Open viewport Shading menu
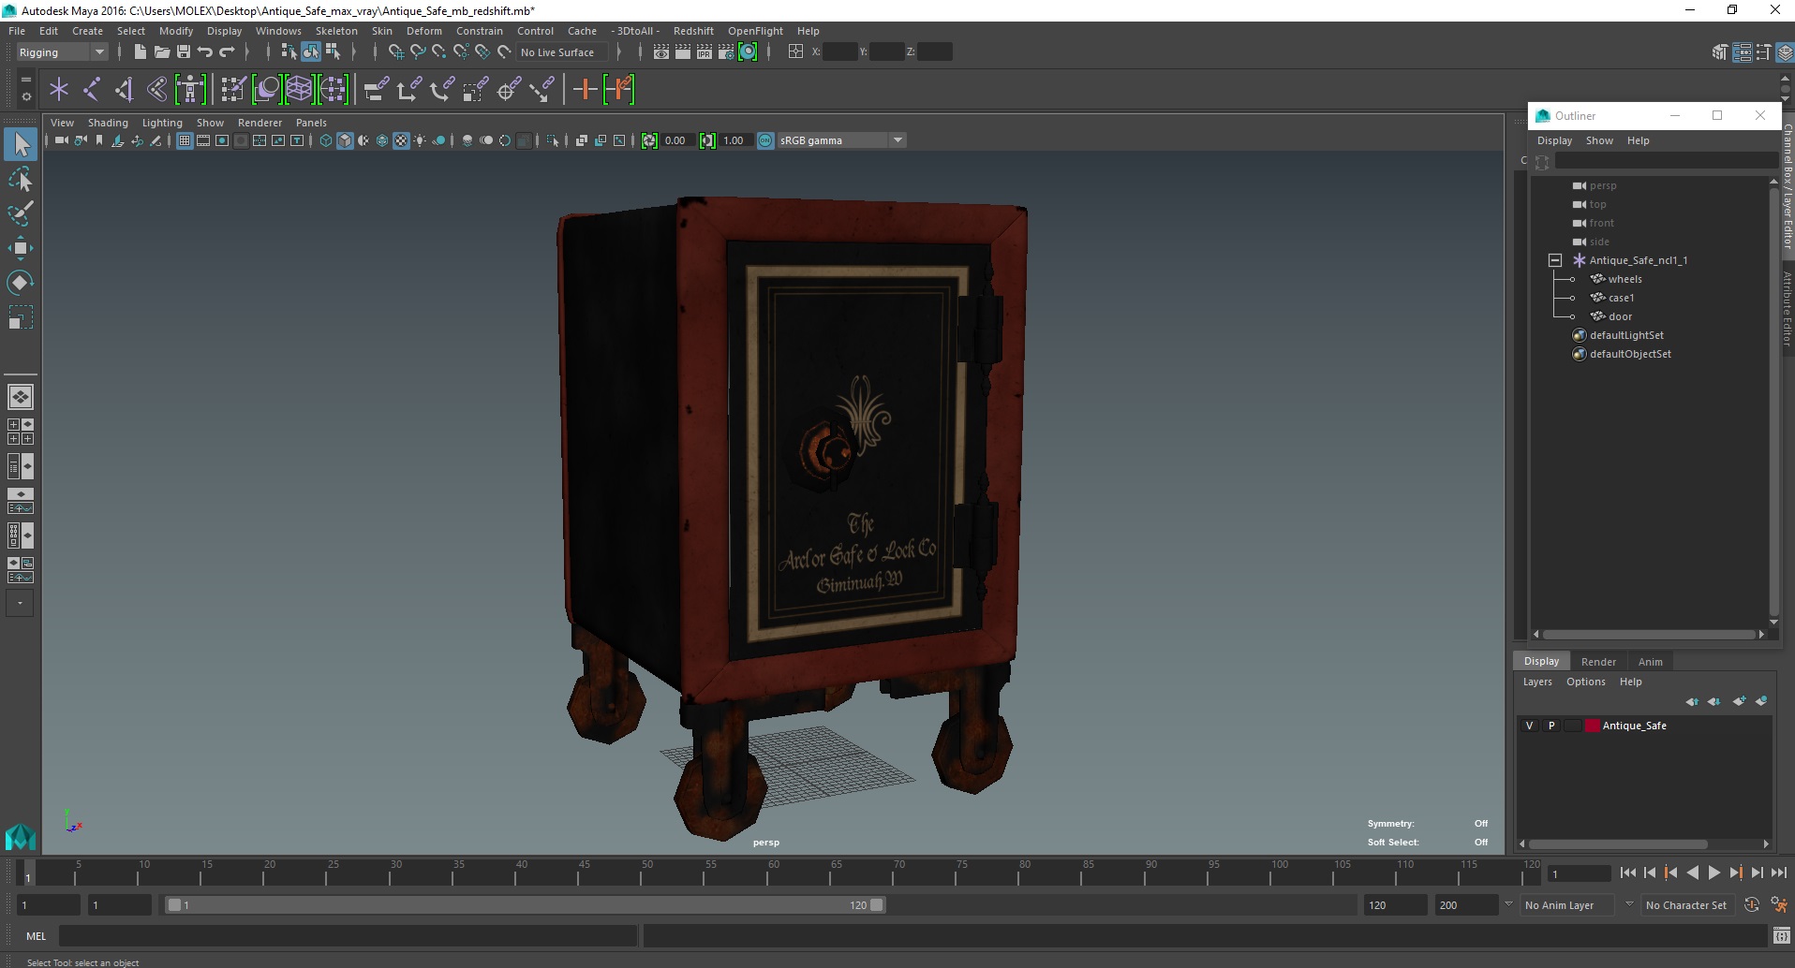The width and height of the screenshot is (1795, 968). 108,123
